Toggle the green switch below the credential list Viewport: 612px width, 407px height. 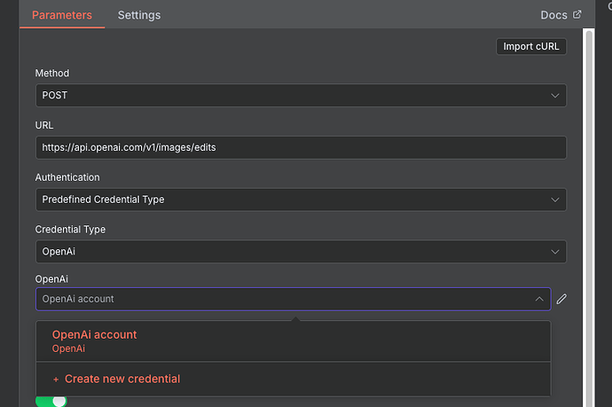[x=52, y=401]
